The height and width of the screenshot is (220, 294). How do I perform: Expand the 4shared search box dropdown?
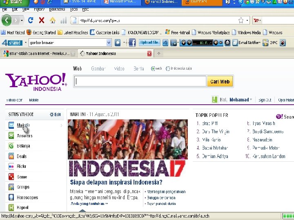[109, 43]
